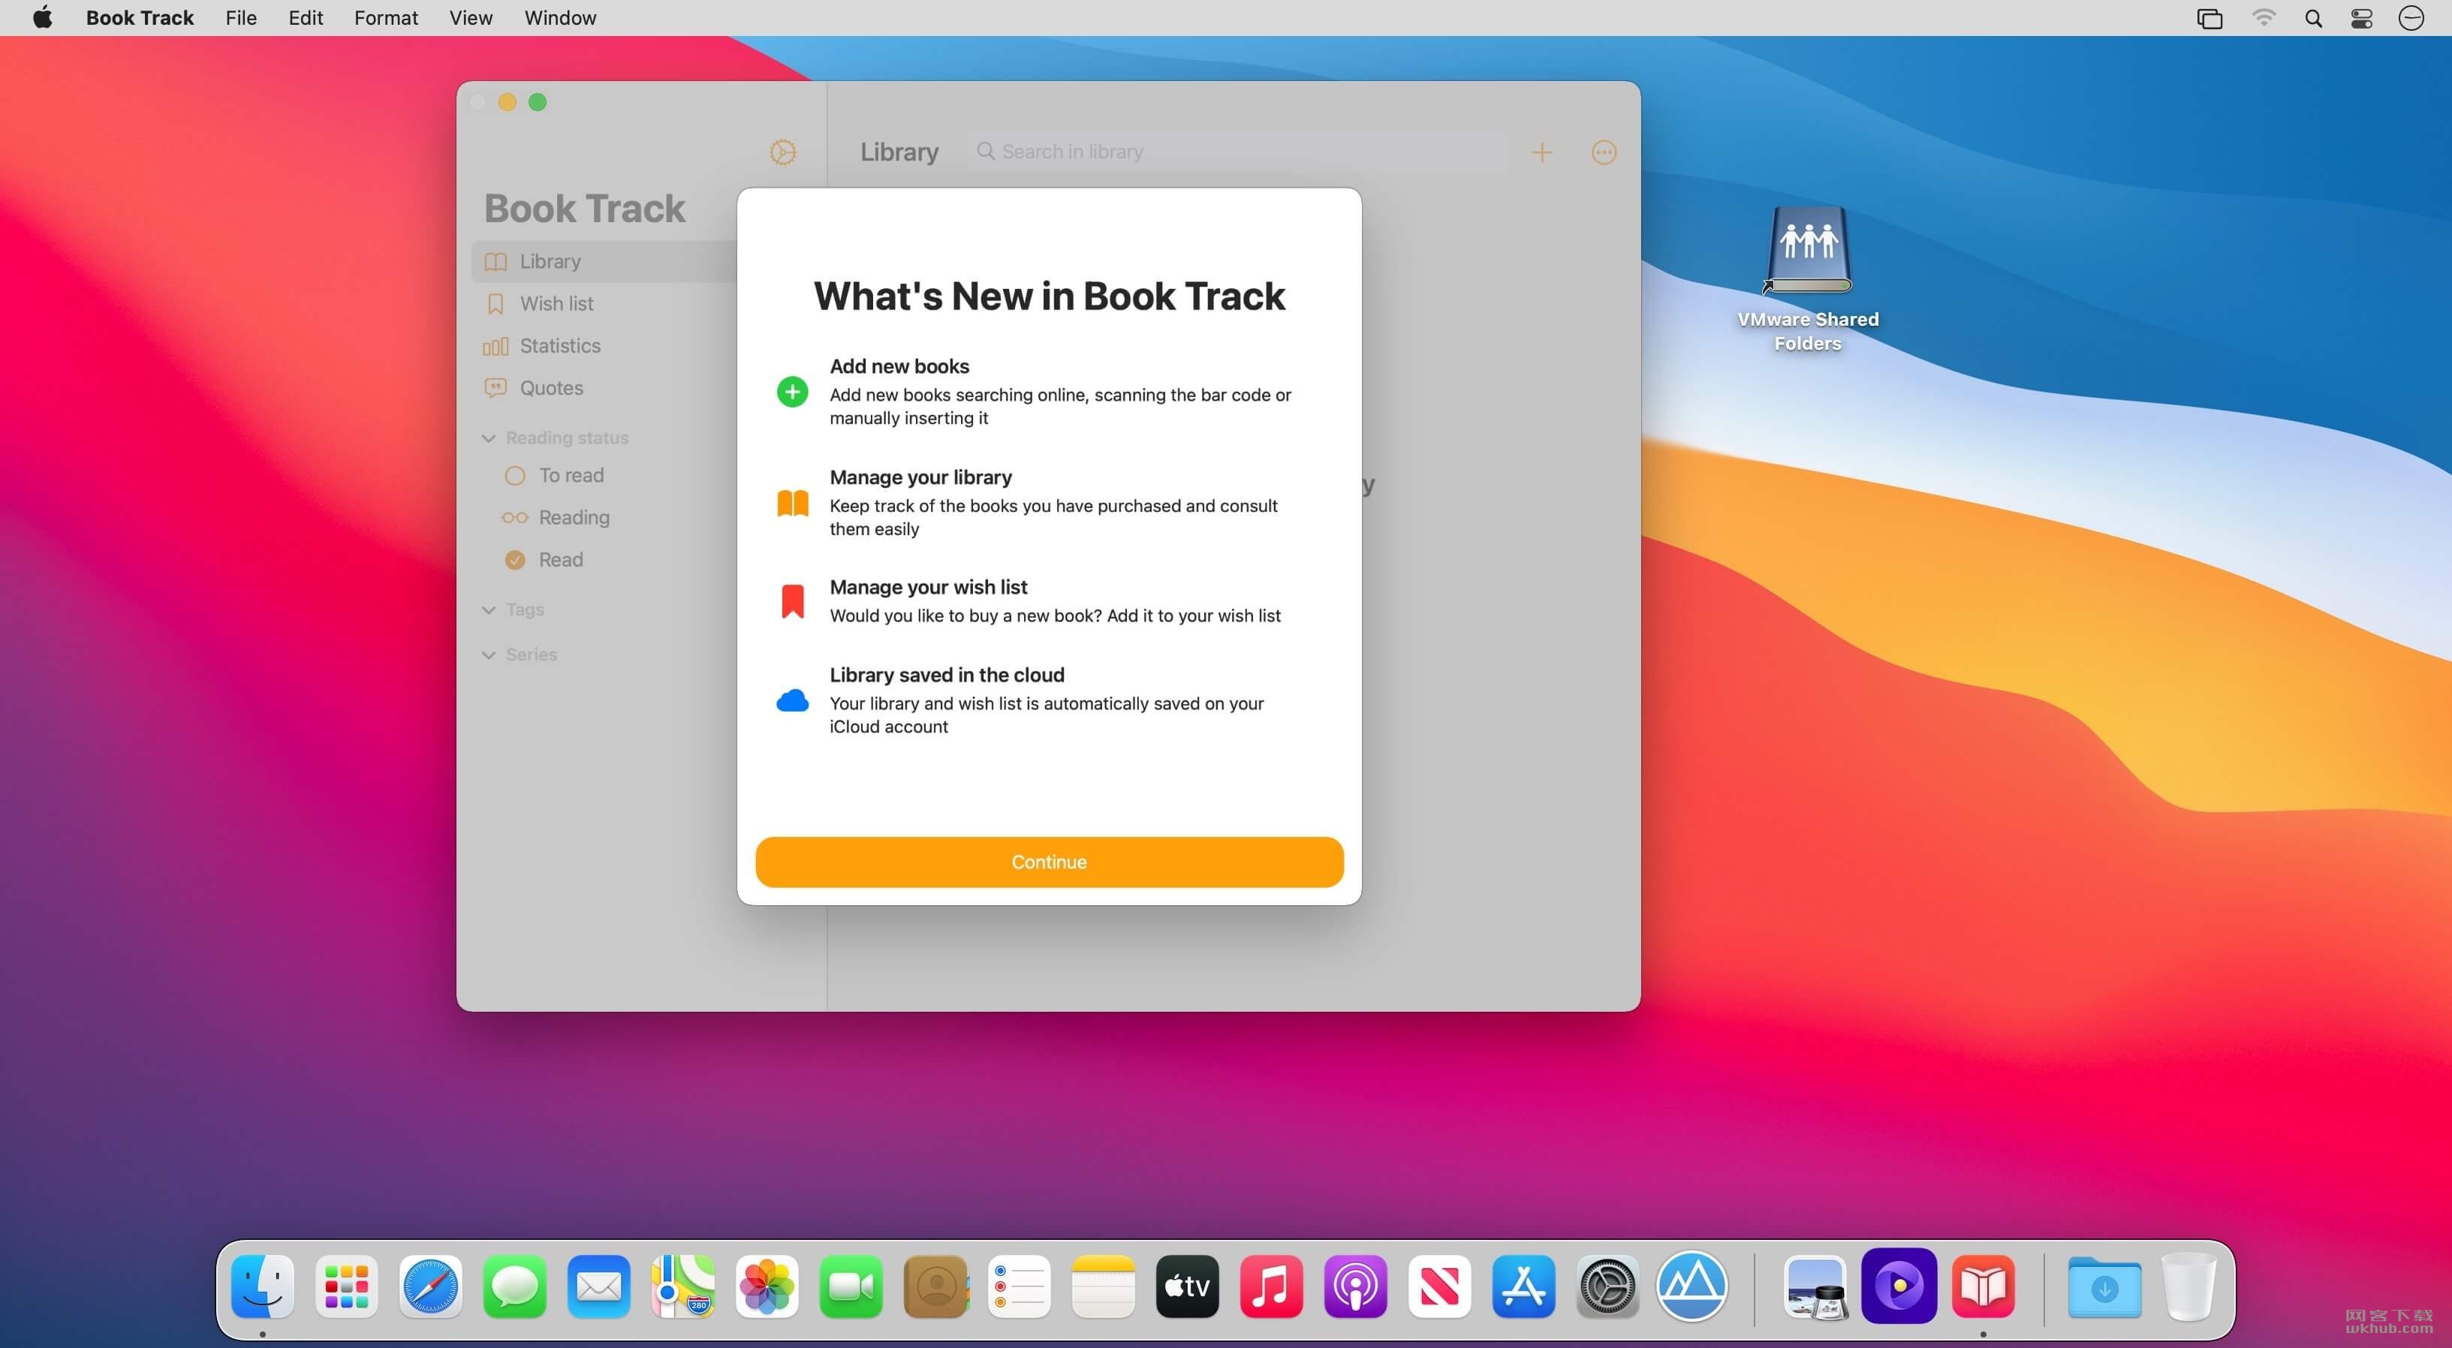2452x1348 pixels.
Task: Collapse the Tags section
Action: pos(488,609)
